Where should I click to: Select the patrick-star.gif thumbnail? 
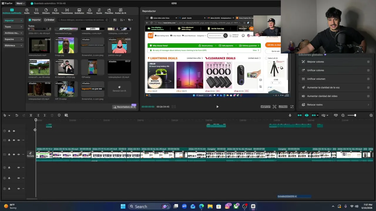click(x=119, y=45)
